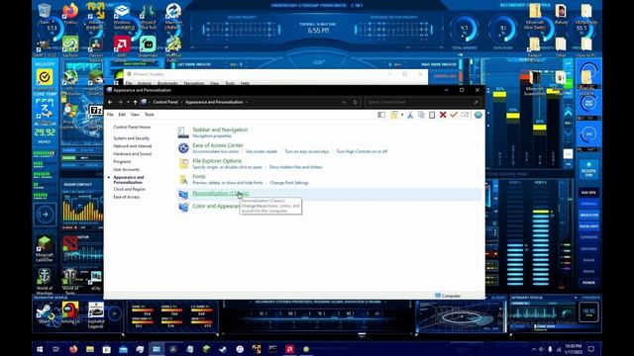Click the globe toolbar icon
The width and height of the screenshot is (634, 356).
477,115
